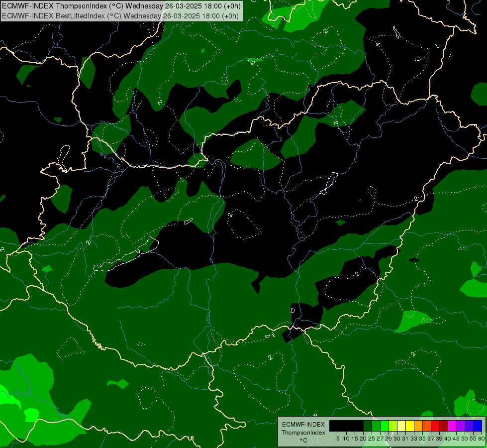Click the ThompsonIndex label in the legend
This screenshot has height=448, width=487.
303,433
